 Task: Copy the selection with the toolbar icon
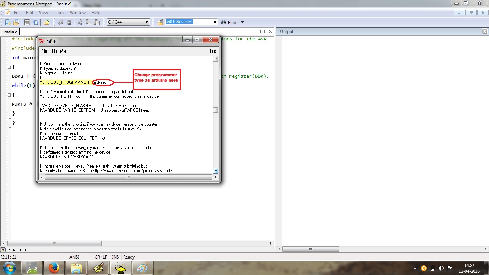(x=88, y=22)
